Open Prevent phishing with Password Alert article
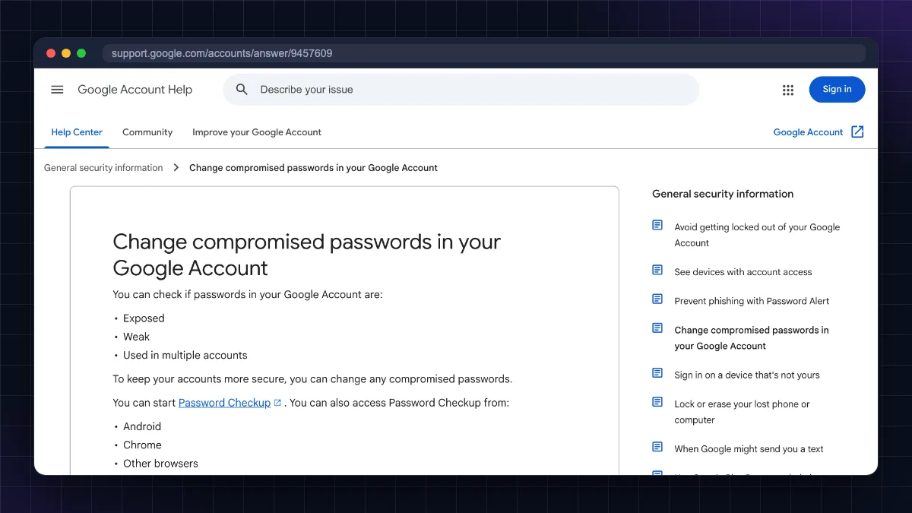Screen dimensions: 912x513 click(752, 301)
